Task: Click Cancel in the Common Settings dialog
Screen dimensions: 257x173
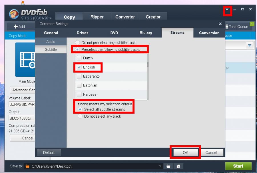Action: [211, 152]
